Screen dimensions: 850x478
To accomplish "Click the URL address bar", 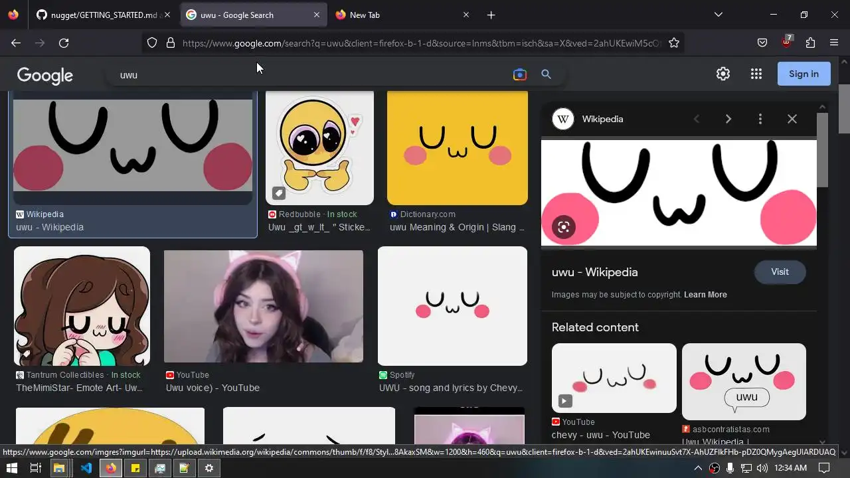I will tap(422, 43).
